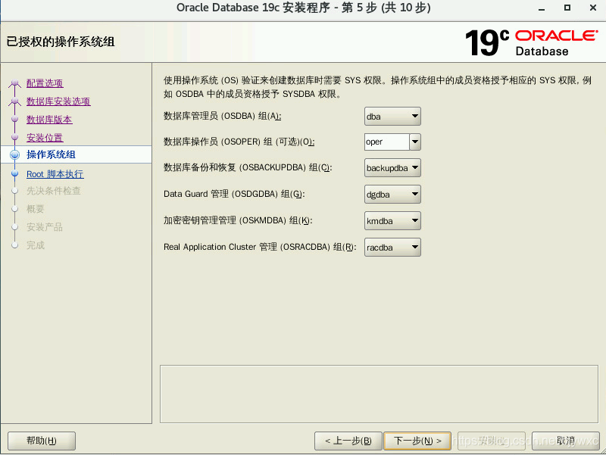Click the step marker beside 安装位置

click(x=14, y=138)
